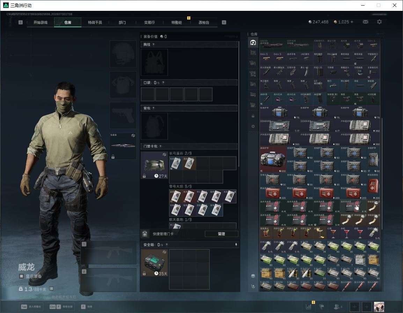The height and width of the screenshot is (313, 403).
Task: Select the 仓库 tab
Action: [68, 22]
